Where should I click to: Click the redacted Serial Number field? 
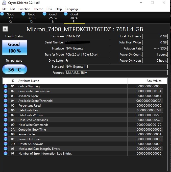(87, 42)
